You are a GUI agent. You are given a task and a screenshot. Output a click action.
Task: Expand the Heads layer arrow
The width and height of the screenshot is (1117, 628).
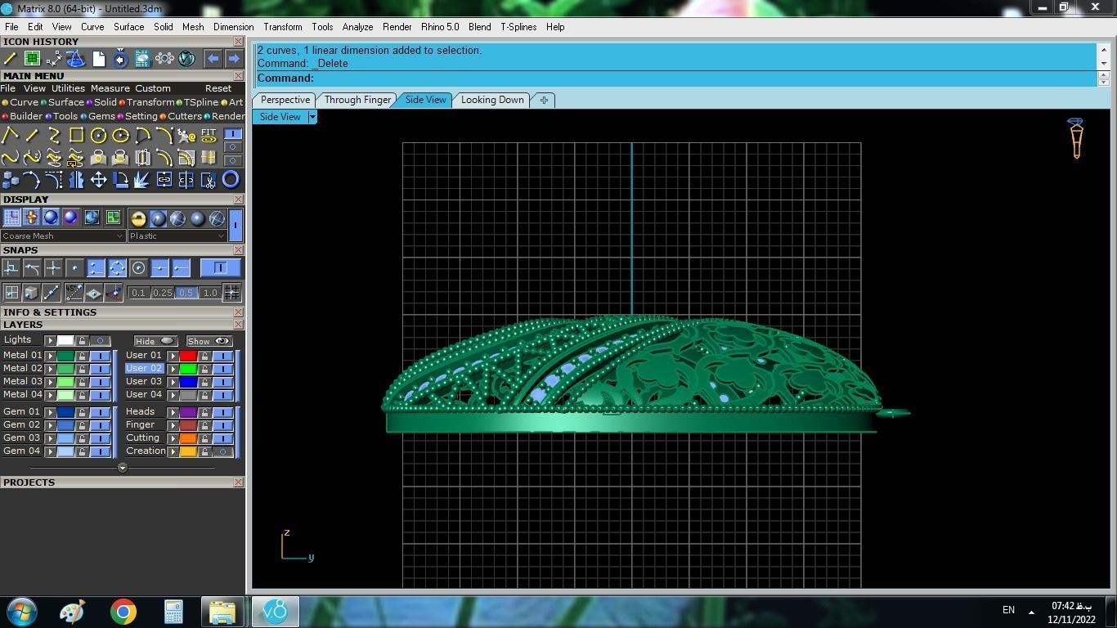(173, 412)
